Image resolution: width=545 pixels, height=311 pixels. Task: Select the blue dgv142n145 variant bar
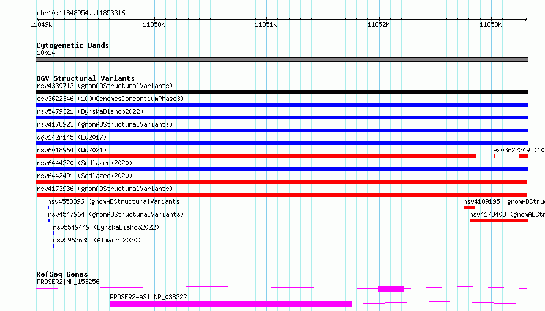pos(282,143)
